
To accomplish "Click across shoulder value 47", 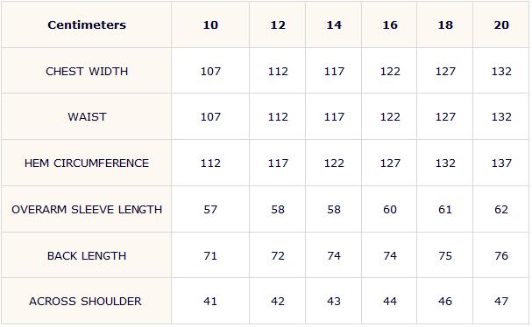I will [501, 302].
